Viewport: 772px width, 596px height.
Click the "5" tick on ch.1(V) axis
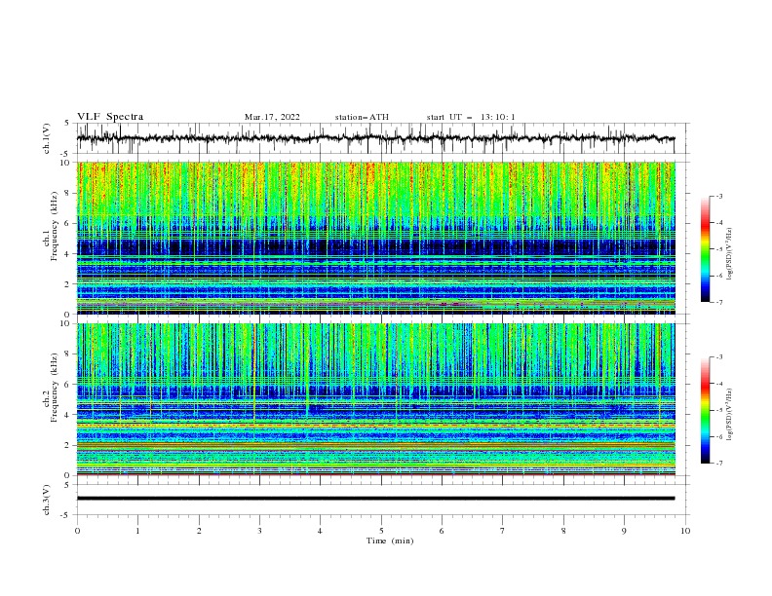point(68,124)
